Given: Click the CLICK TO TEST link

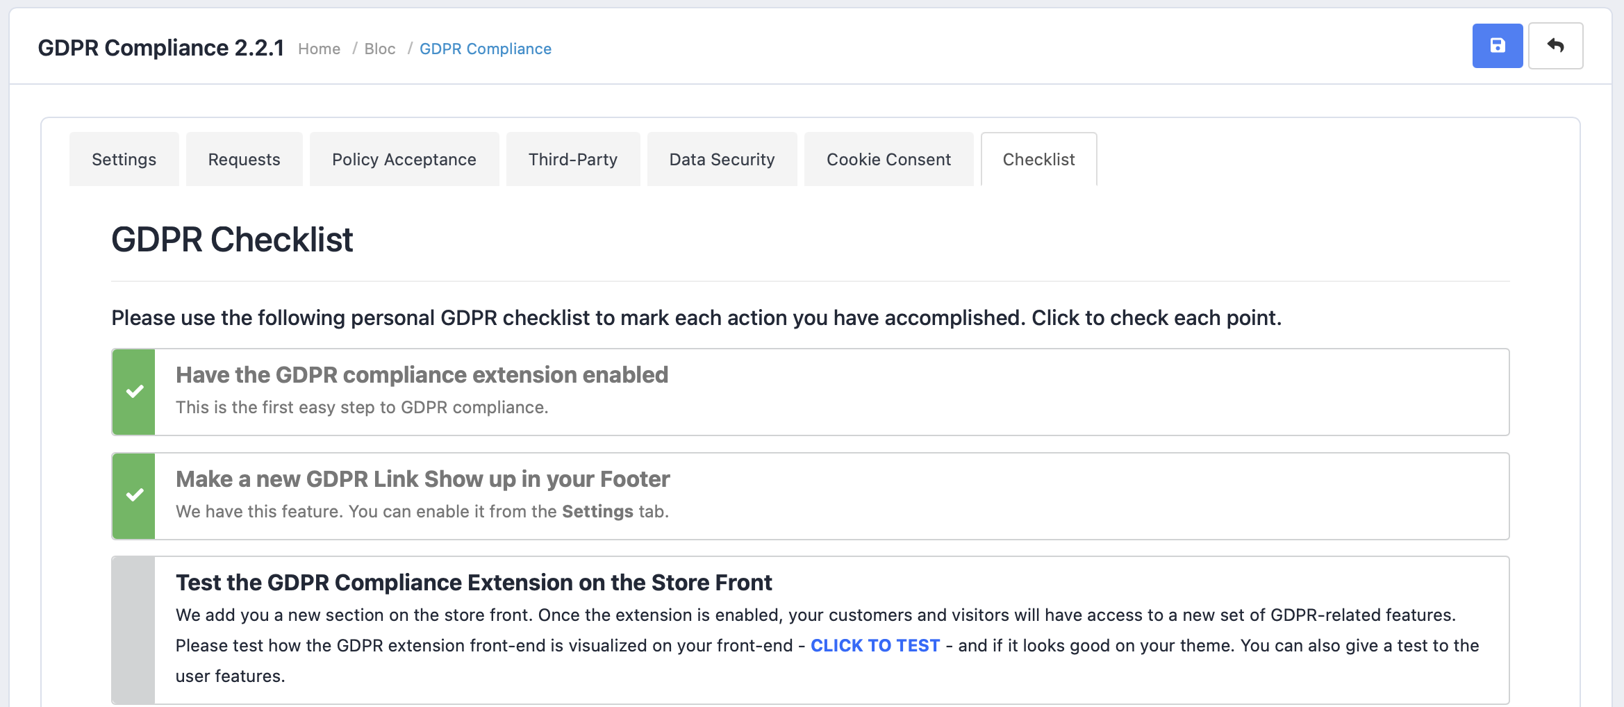Looking at the screenshot, I should (875, 645).
